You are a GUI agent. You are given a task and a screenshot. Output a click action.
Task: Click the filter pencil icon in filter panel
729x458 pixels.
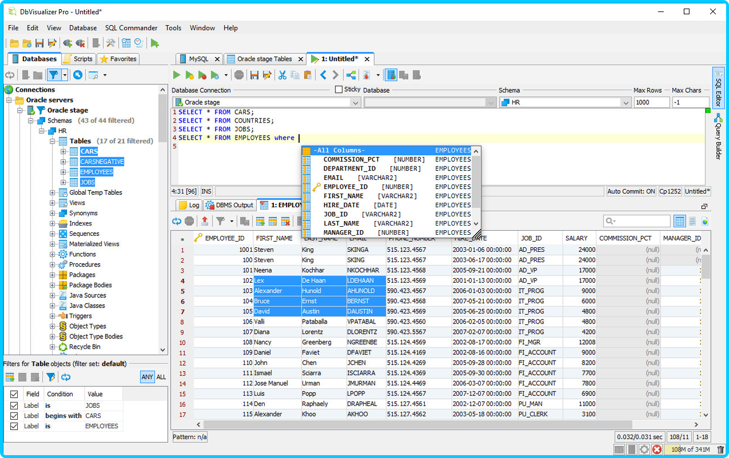click(x=50, y=377)
